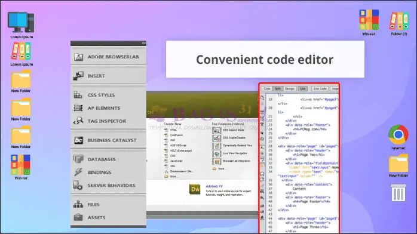This screenshot has height=234, width=417.
Task: Open the Adobe TV link
Action: pyautogui.click(x=214, y=186)
